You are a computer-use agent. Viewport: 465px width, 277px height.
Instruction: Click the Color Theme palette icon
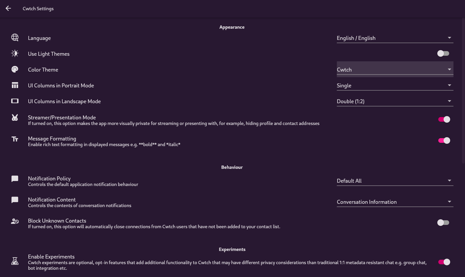pyautogui.click(x=15, y=69)
